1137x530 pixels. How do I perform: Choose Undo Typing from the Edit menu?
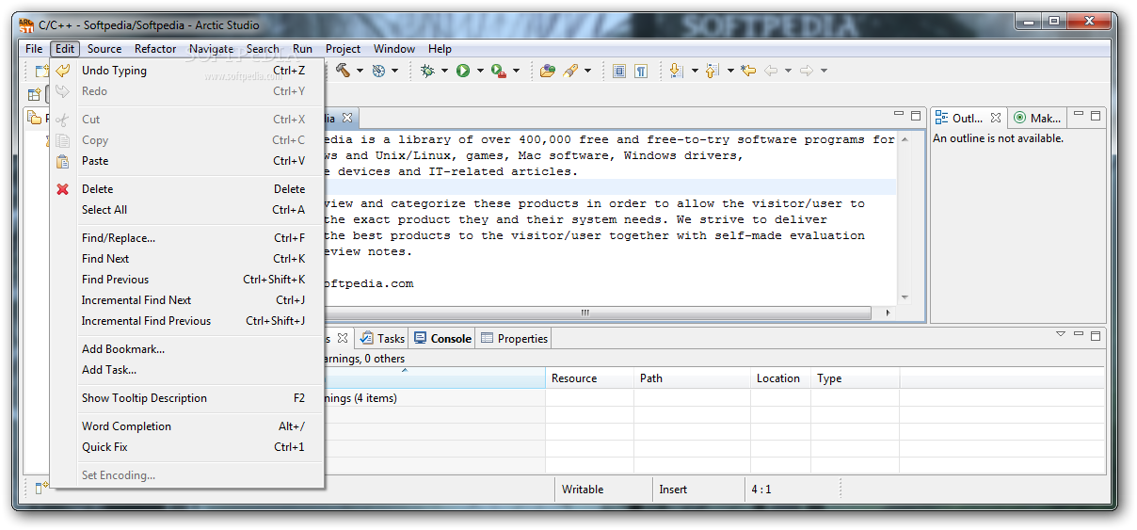pyautogui.click(x=187, y=71)
